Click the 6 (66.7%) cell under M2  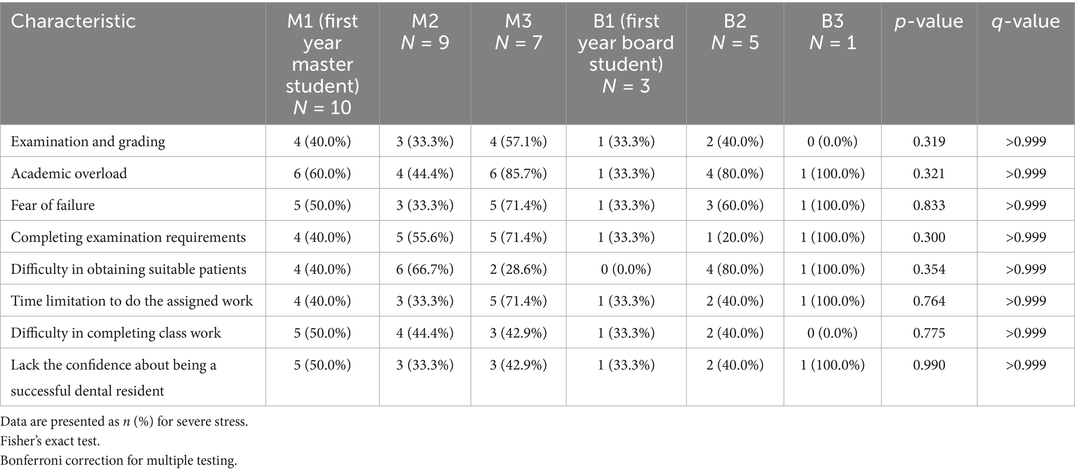[425, 269]
